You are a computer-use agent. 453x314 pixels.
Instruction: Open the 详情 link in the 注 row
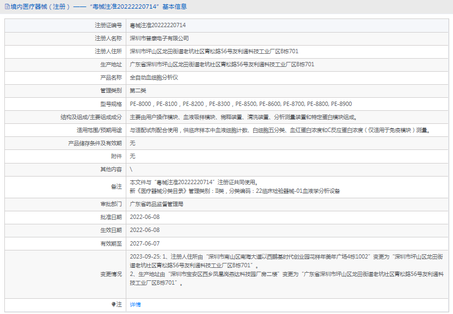click(x=135, y=304)
